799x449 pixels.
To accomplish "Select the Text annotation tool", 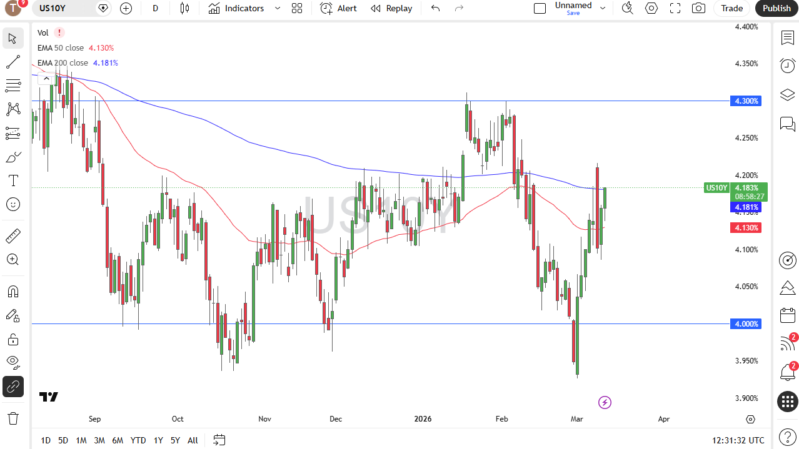I will pyautogui.click(x=13, y=180).
